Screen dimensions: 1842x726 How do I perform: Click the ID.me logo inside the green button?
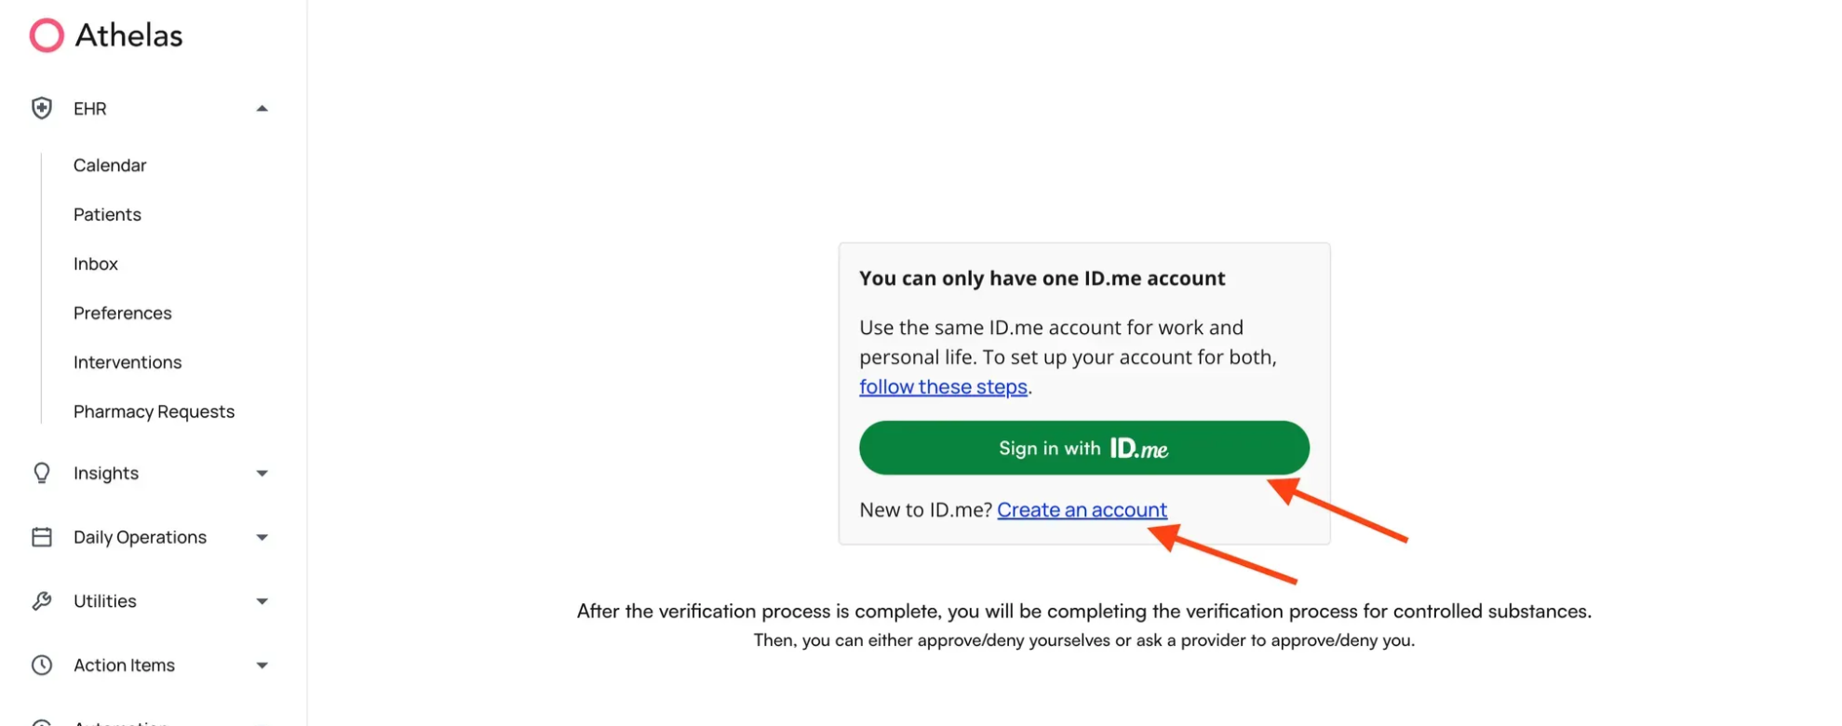coord(1137,448)
